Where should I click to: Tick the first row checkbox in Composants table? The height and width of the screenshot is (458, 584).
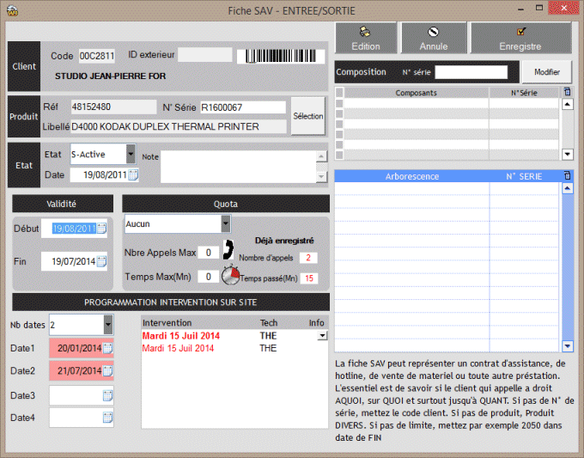click(339, 103)
